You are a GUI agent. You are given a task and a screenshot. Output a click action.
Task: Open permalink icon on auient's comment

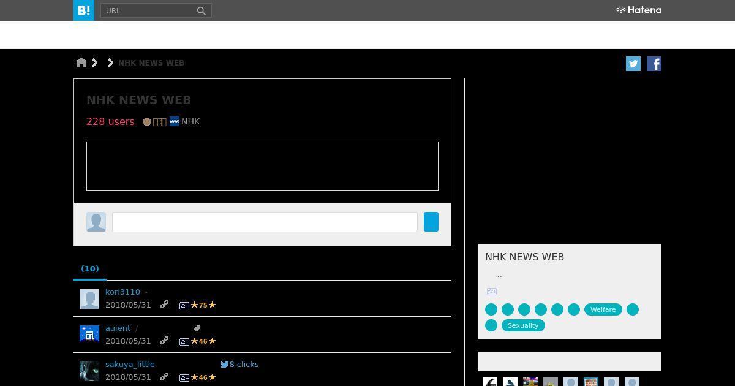click(x=164, y=341)
